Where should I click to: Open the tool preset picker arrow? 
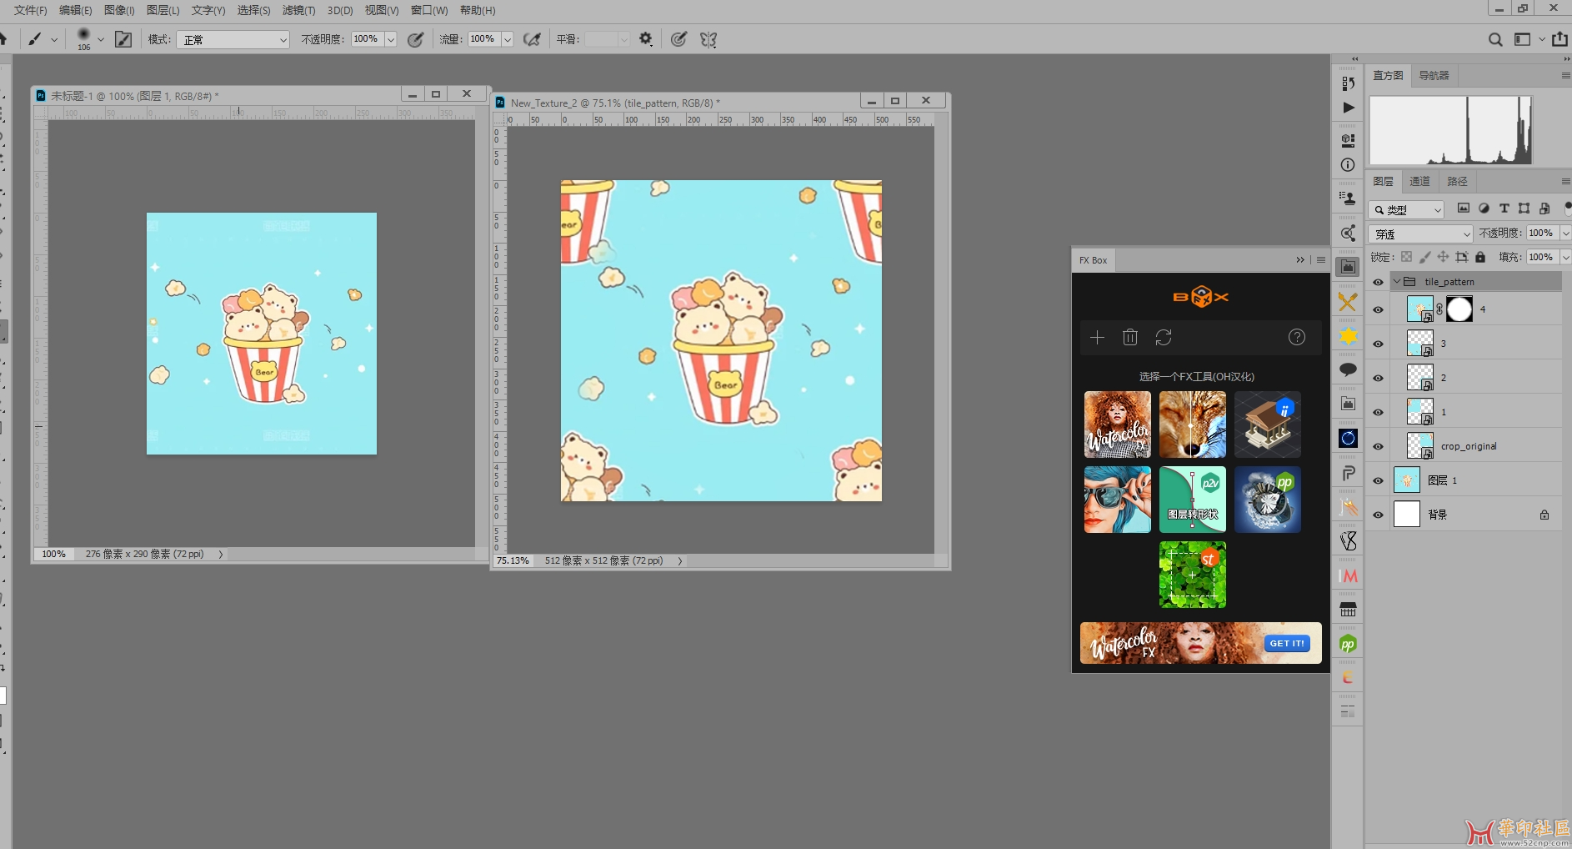pyautogui.click(x=54, y=39)
